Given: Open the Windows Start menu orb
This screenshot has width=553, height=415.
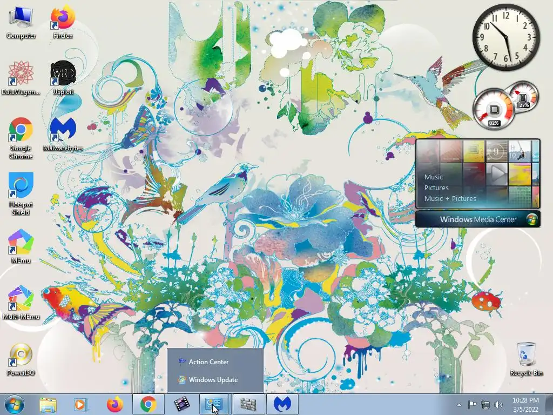Looking at the screenshot, I should pos(15,404).
